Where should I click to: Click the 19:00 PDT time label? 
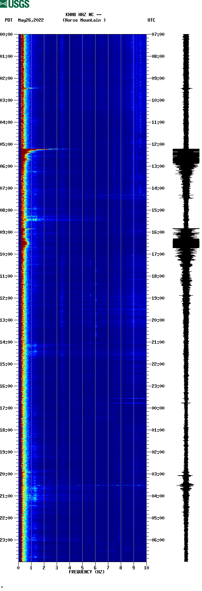coord(7,452)
